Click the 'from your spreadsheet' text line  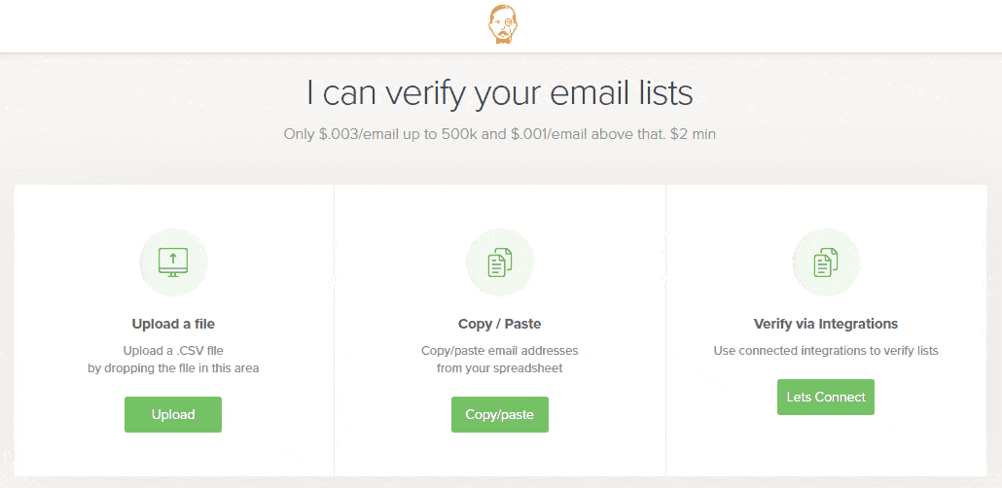500,367
